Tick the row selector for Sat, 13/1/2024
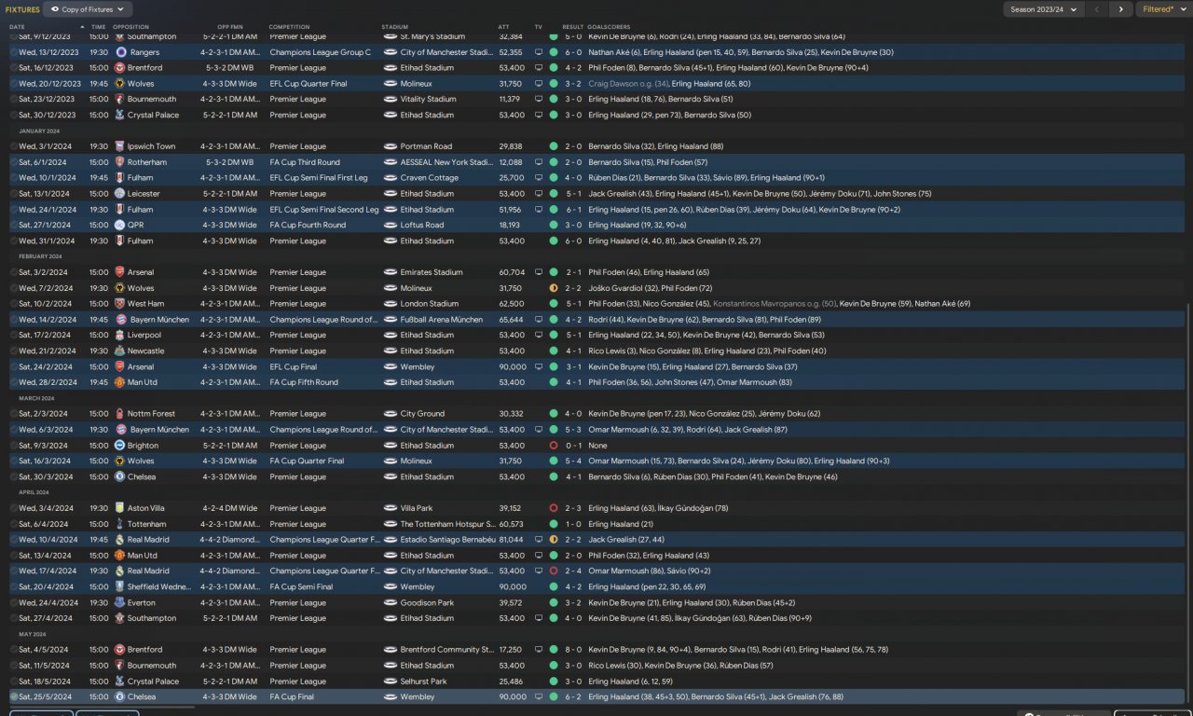 coord(13,193)
